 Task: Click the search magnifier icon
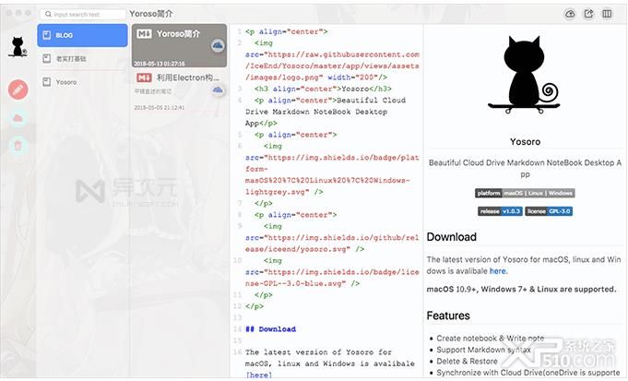tap(48, 14)
